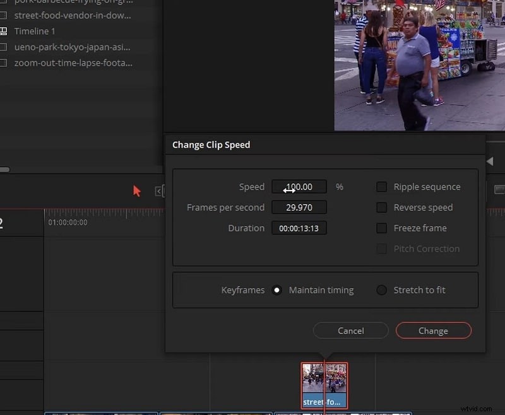Click the clip icon beside ueno-park-tokyo-japan-asi

(x=5, y=47)
